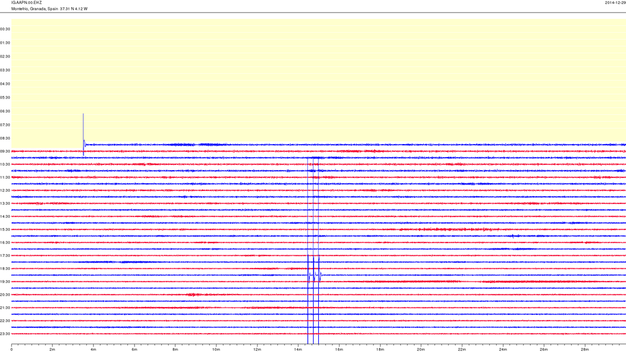Click the 8m axis tick label
Image resolution: width=626 pixels, height=352 pixels.
pos(175,349)
